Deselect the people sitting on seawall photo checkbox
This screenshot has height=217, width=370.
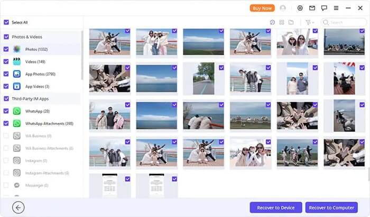coord(362,31)
